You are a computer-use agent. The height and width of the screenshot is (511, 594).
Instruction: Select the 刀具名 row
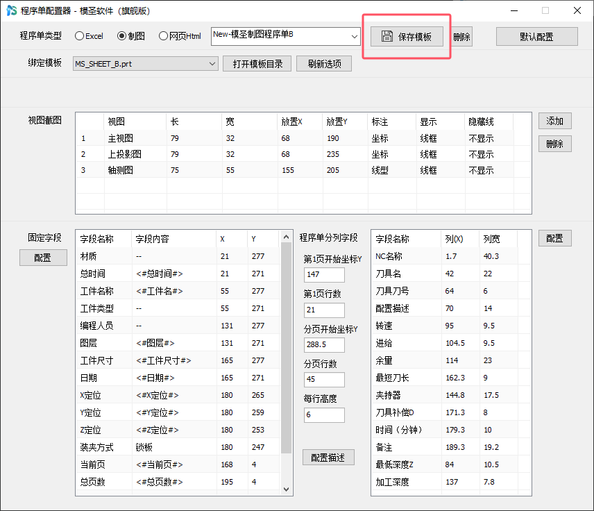pyautogui.click(x=450, y=274)
